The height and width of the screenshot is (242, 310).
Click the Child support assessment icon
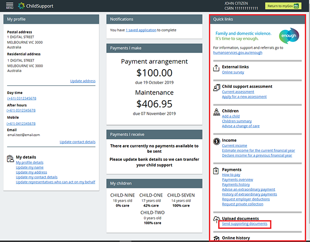(x=216, y=87)
